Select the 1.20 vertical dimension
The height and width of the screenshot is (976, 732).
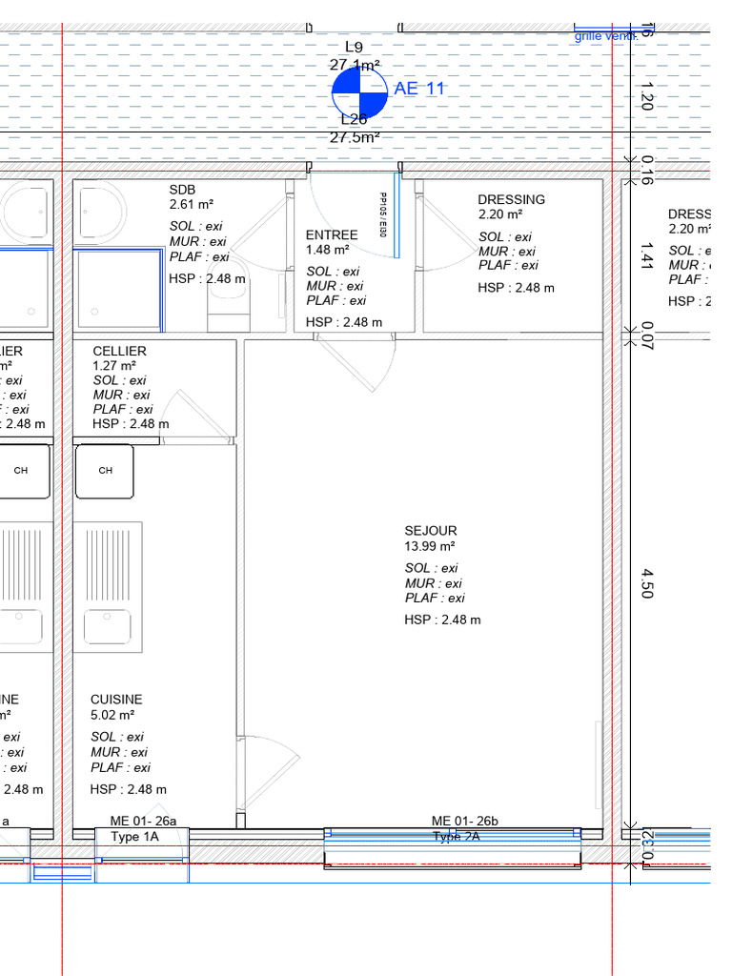pyautogui.click(x=647, y=96)
